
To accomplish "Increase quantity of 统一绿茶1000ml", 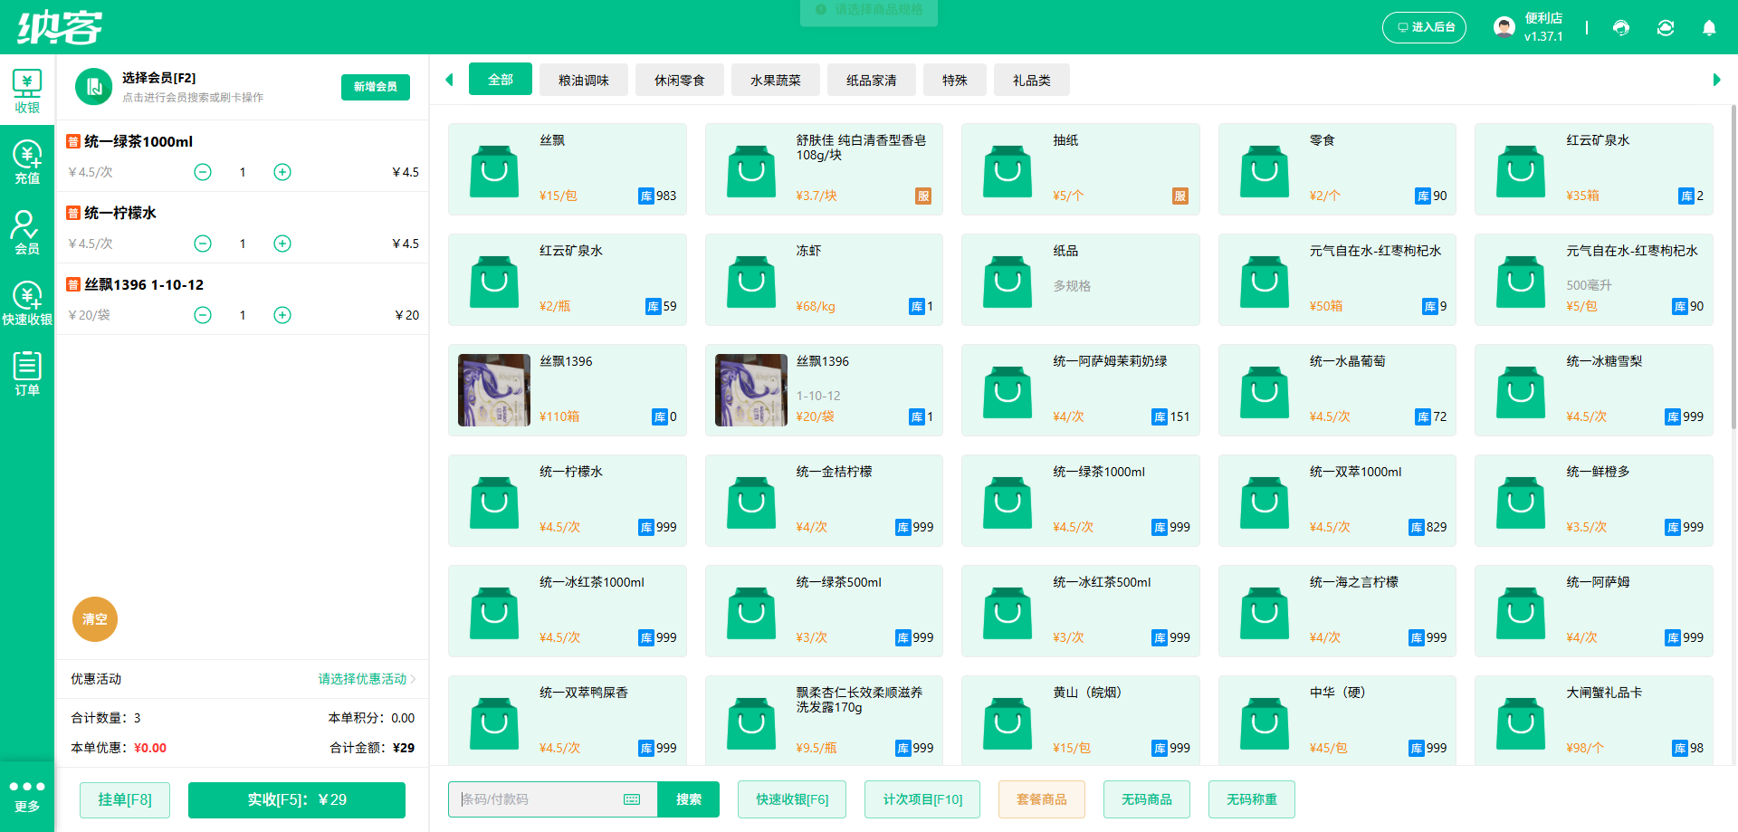I will [282, 172].
